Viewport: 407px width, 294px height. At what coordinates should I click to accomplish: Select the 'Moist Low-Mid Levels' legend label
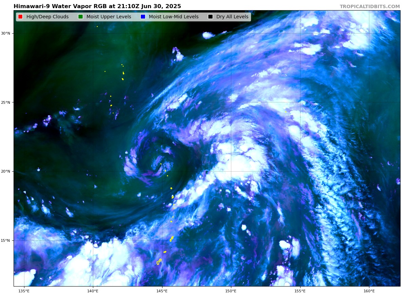174,17
